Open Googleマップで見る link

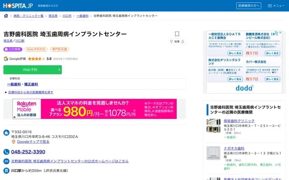(33, 142)
